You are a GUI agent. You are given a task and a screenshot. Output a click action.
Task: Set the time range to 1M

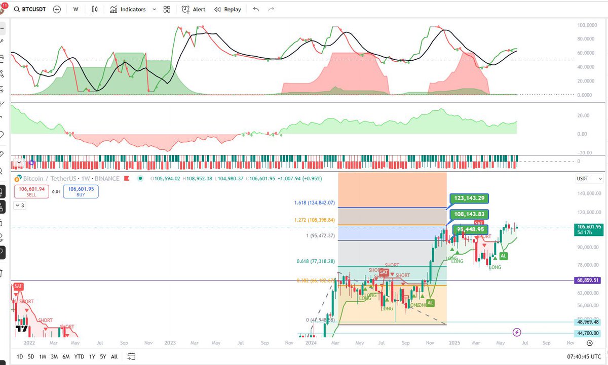(x=43, y=356)
